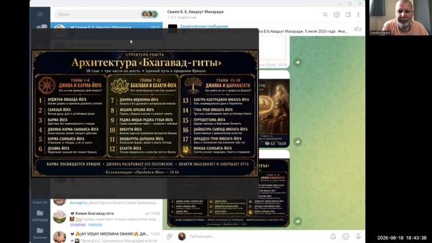Open the bottom Gita structure image thumbnail
This screenshot has width=432, height=243.
[228, 213]
